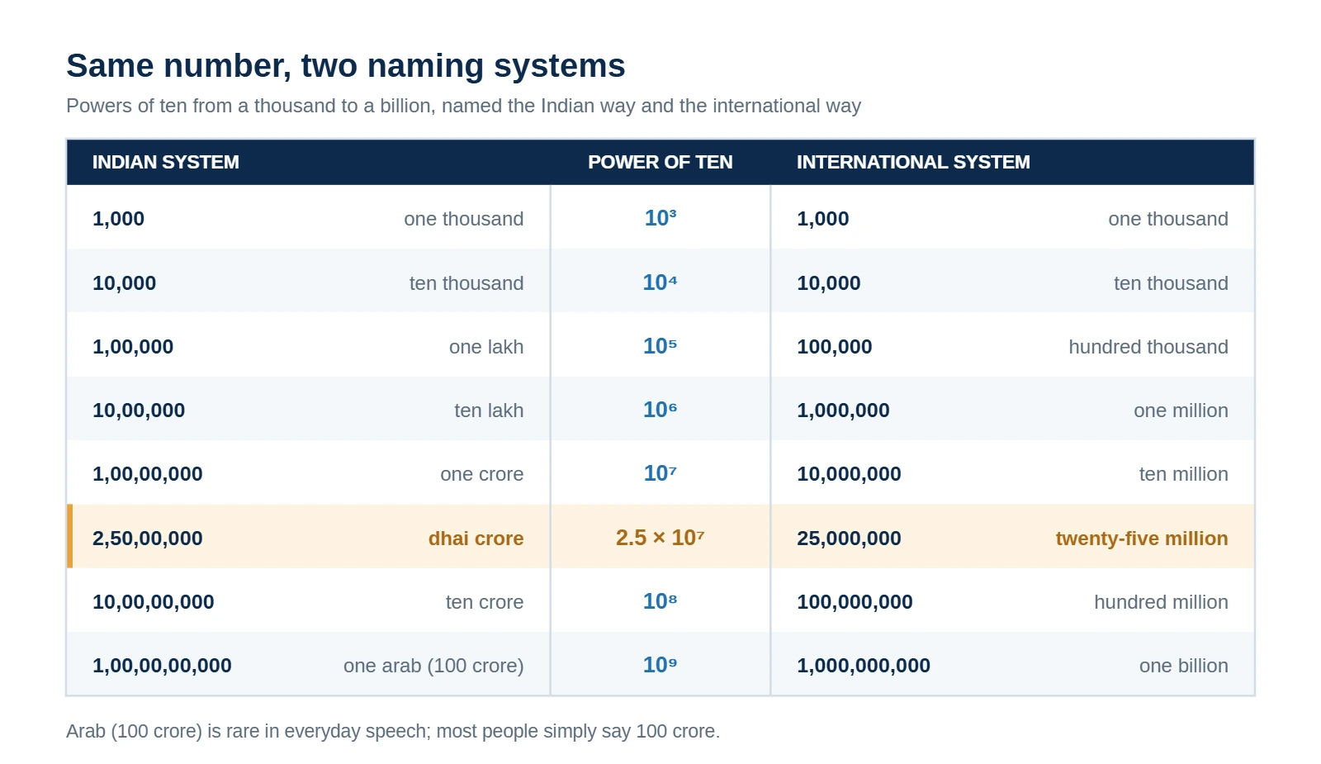Click the "INDIAN SYSTEM" column header
Image resolution: width=1321 pixels, height=764 pixels.
[166, 162]
